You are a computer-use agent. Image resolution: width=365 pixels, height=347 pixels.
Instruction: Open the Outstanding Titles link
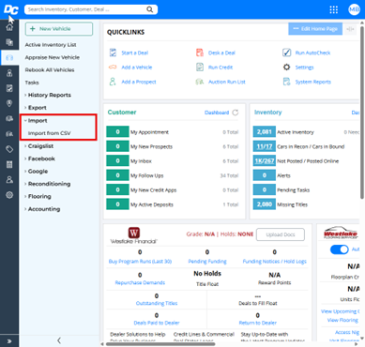coord(157,303)
